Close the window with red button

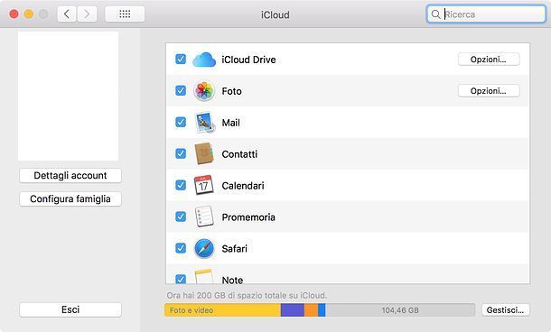(x=14, y=14)
